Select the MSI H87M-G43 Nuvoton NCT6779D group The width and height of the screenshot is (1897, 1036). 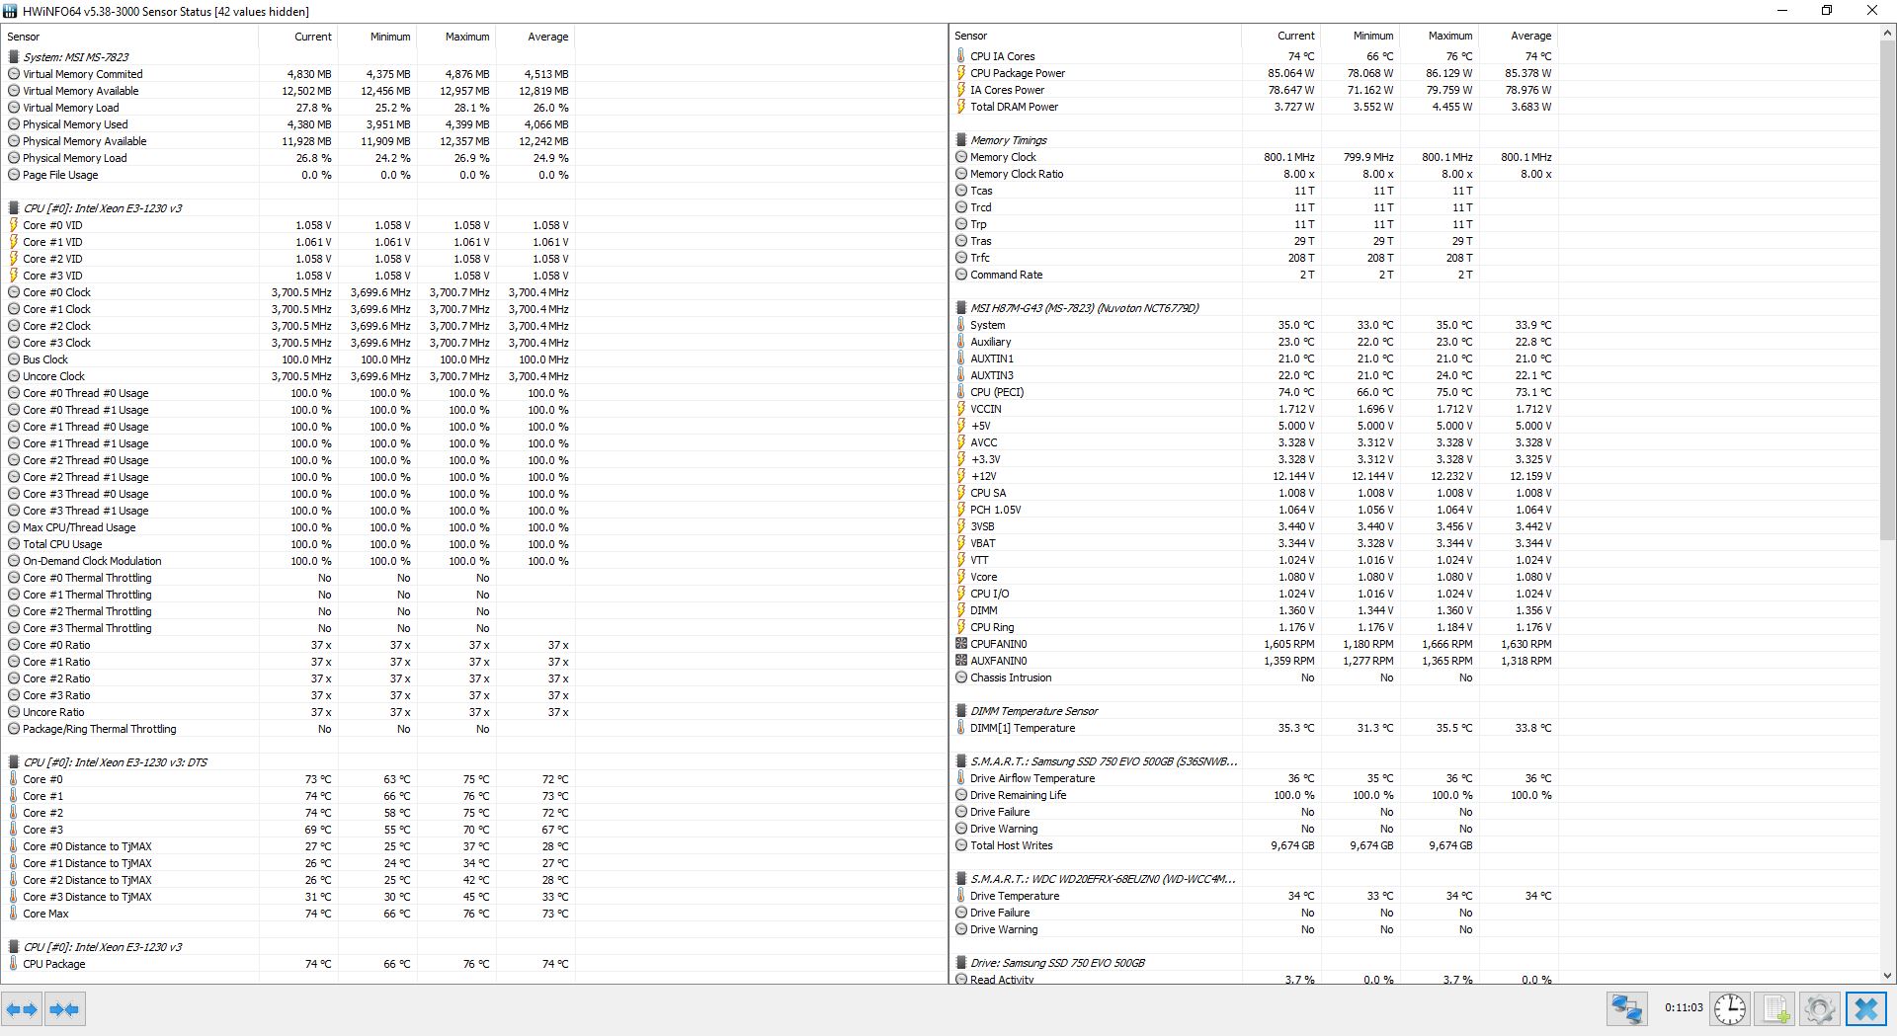click(x=1084, y=308)
